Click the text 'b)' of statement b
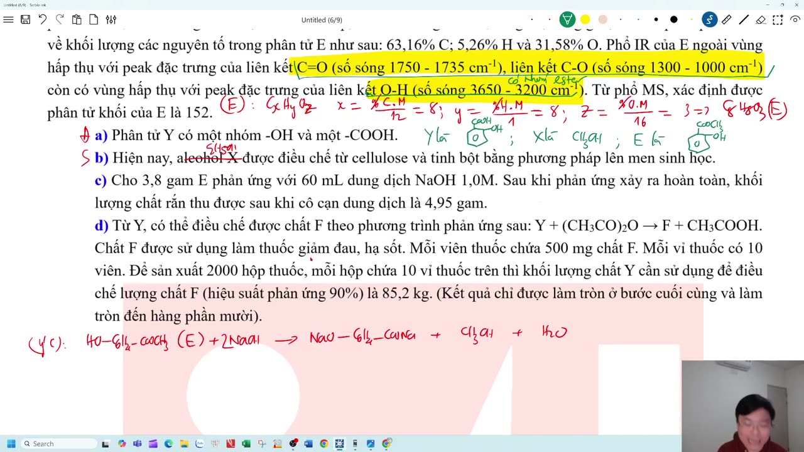804x452 pixels. (x=102, y=158)
